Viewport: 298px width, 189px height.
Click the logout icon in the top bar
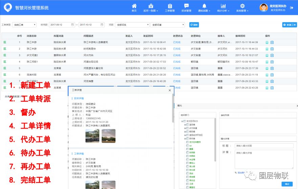292,7
